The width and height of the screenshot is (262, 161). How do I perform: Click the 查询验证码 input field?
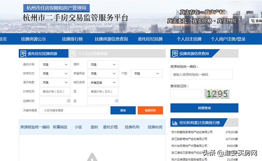point(186,94)
